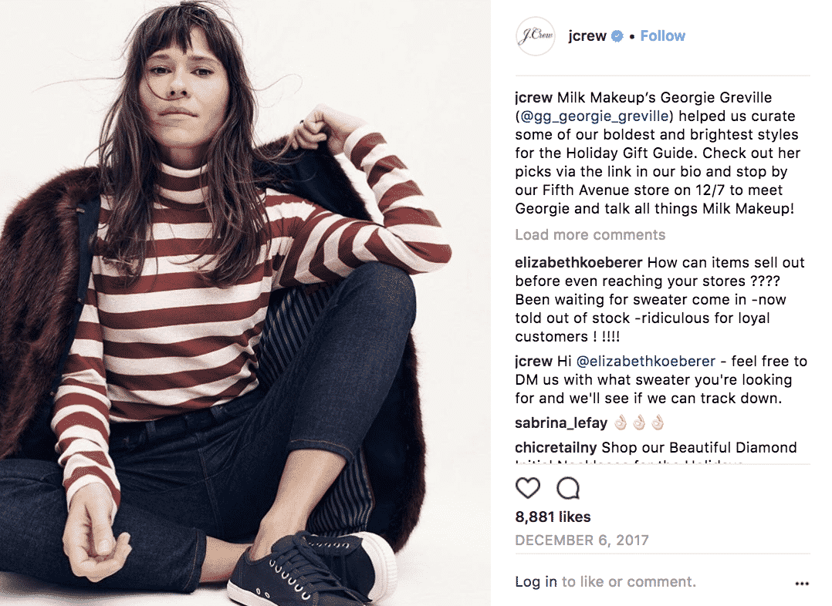View the 8,881 likes list

click(x=553, y=517)
